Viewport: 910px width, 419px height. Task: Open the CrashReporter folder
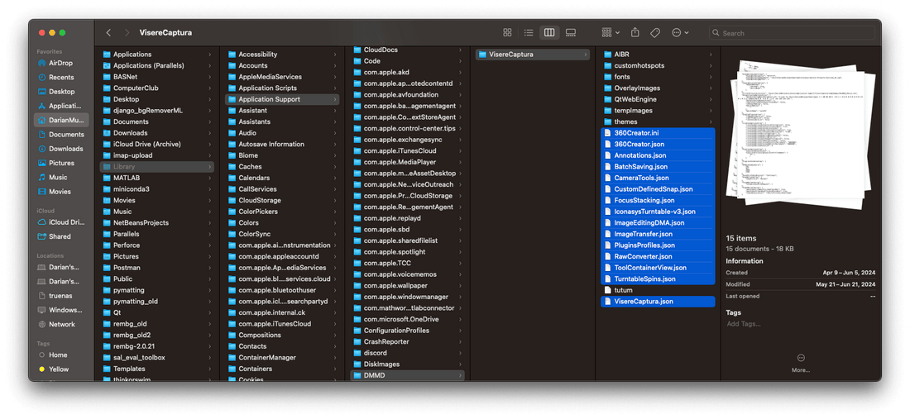click(407, 342)
